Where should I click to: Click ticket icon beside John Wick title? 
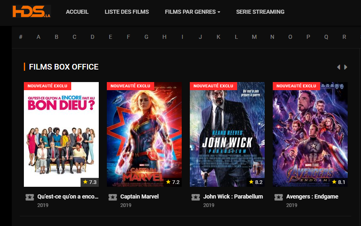point(196,197)
